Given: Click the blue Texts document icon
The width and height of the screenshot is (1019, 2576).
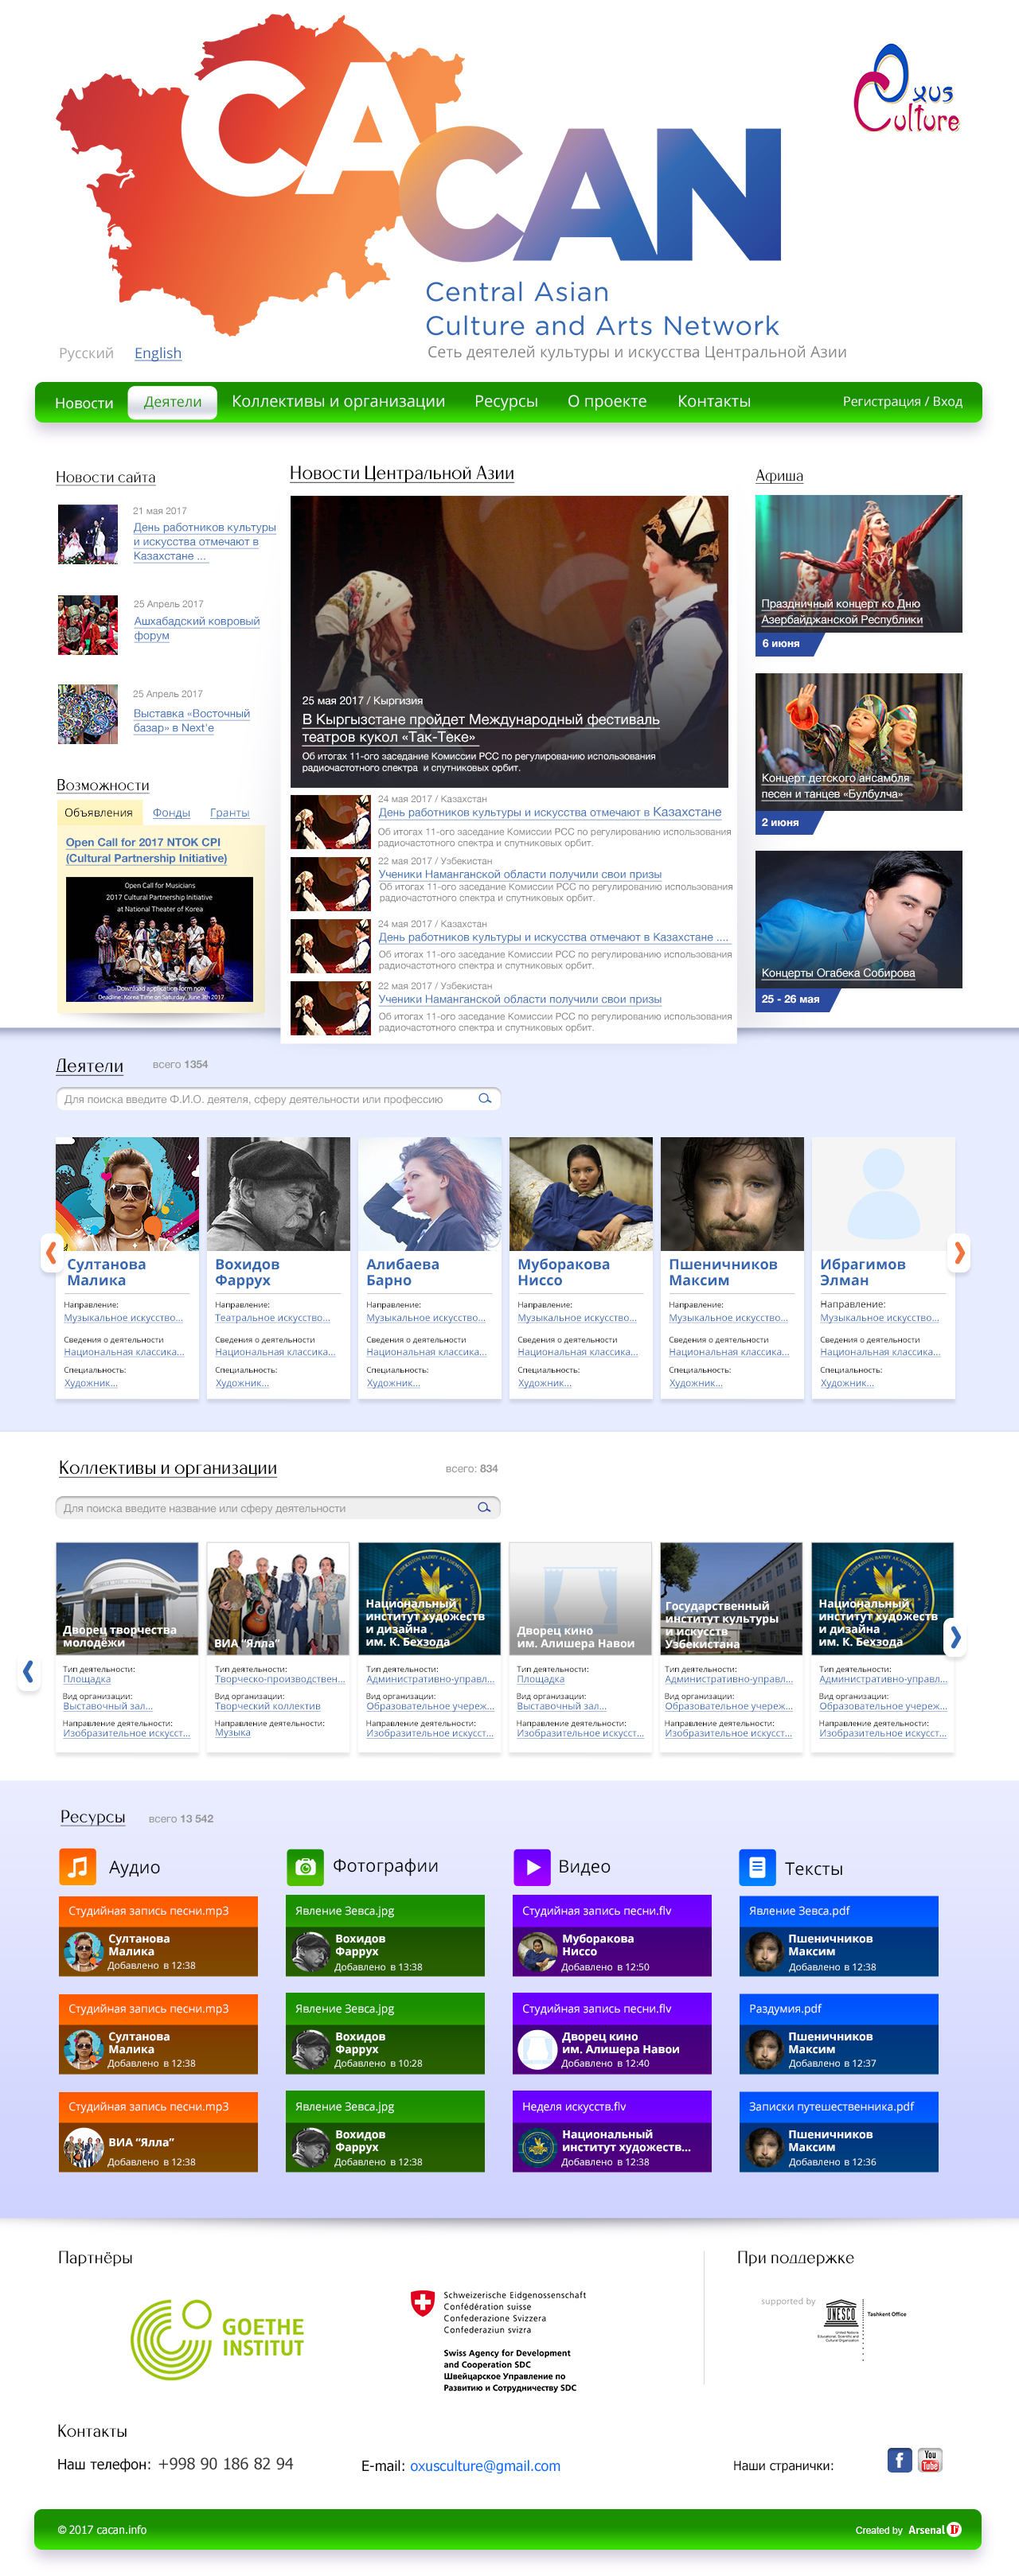Looking at the screenshot, I should coord(757,1866).
